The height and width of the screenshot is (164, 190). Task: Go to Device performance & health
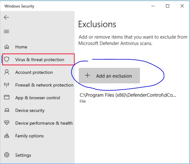pyautogui.click(x=44, y=123)
